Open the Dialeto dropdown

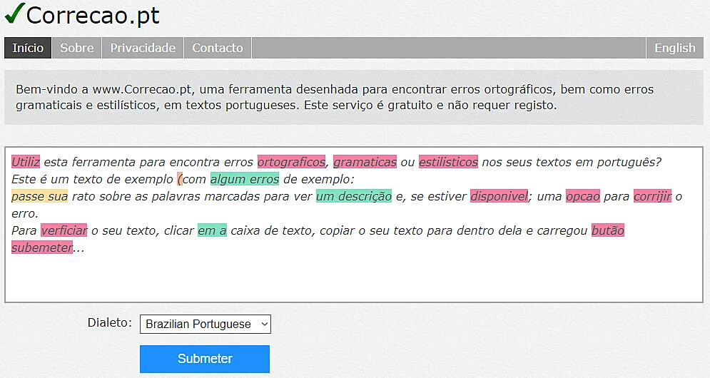206,324
